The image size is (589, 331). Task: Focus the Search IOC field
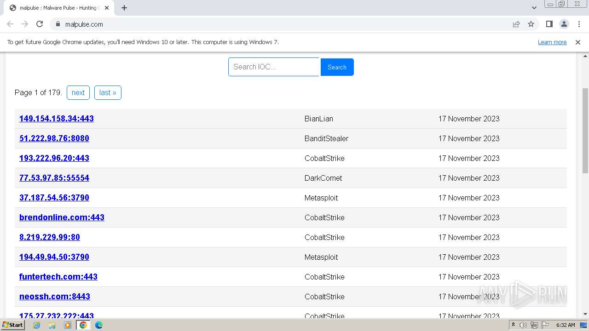pyautogui.click(x=274, y=67)
